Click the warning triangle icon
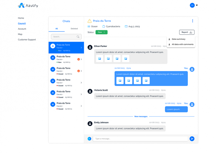The image size is (216, 153). pos(90,21)
